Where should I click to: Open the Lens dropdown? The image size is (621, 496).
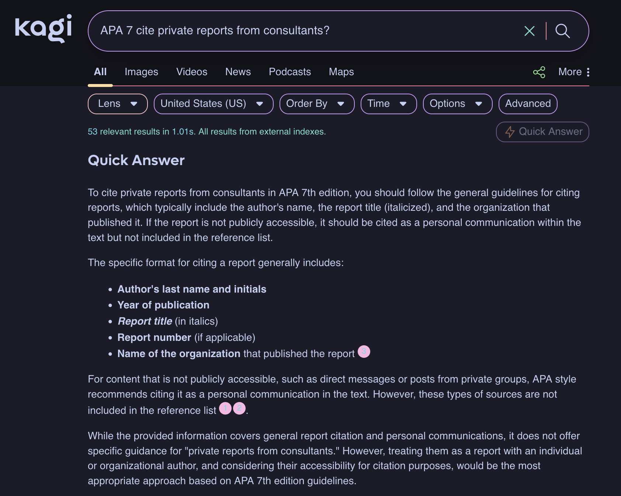(x=118, y=104)
